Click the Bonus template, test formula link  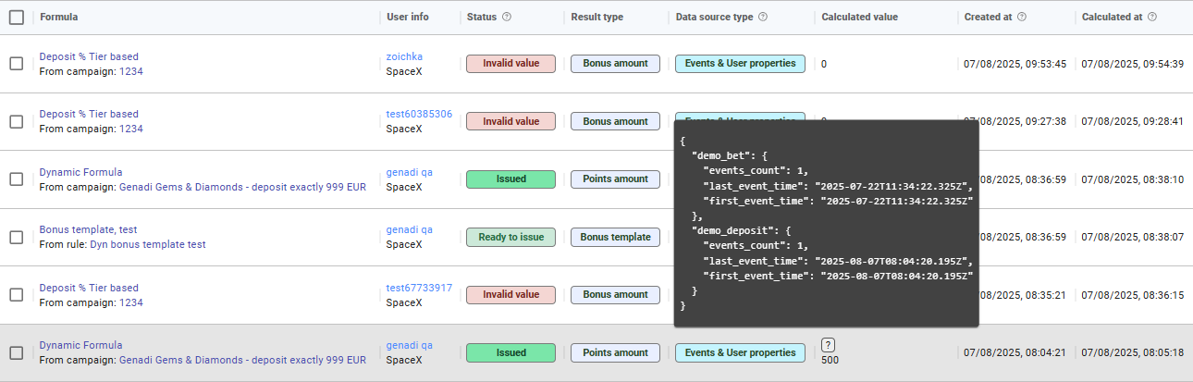[88, 229]
